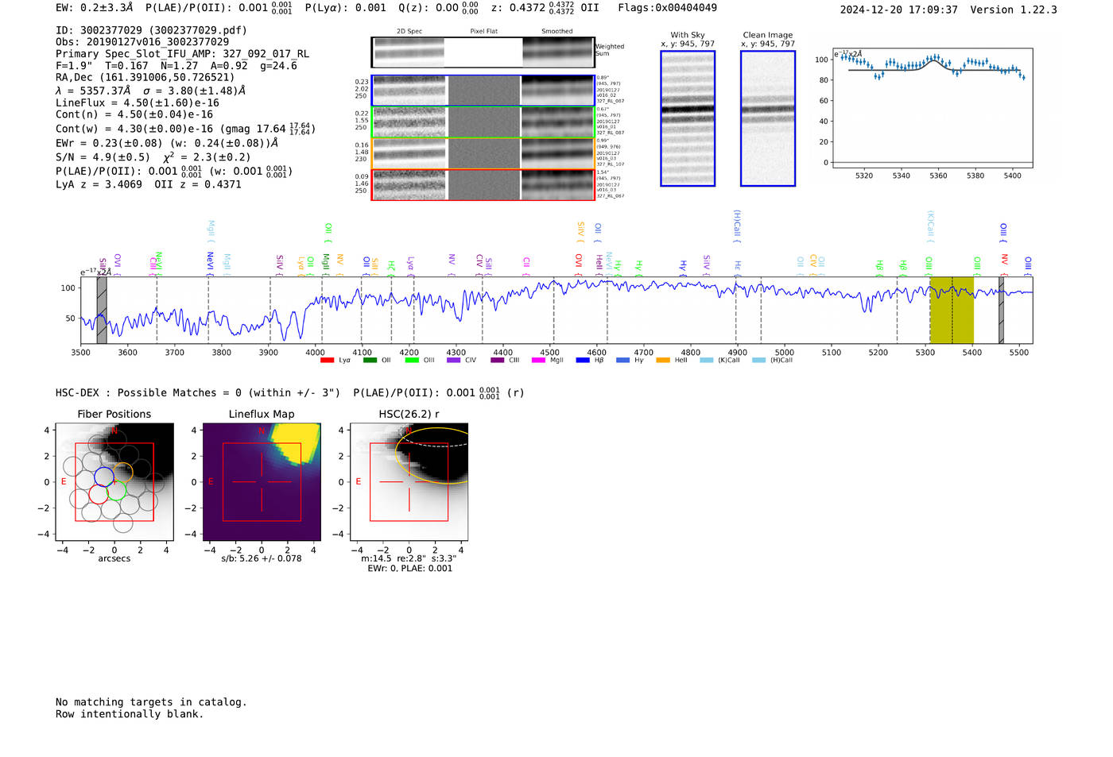Click the CIV legend swatch
The width and height of the screenshot is (1113, 757).
(454, 361)
